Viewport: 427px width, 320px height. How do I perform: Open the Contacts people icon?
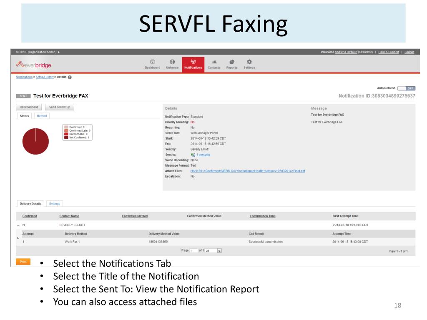pyautogui.click(x=214, y=62)
